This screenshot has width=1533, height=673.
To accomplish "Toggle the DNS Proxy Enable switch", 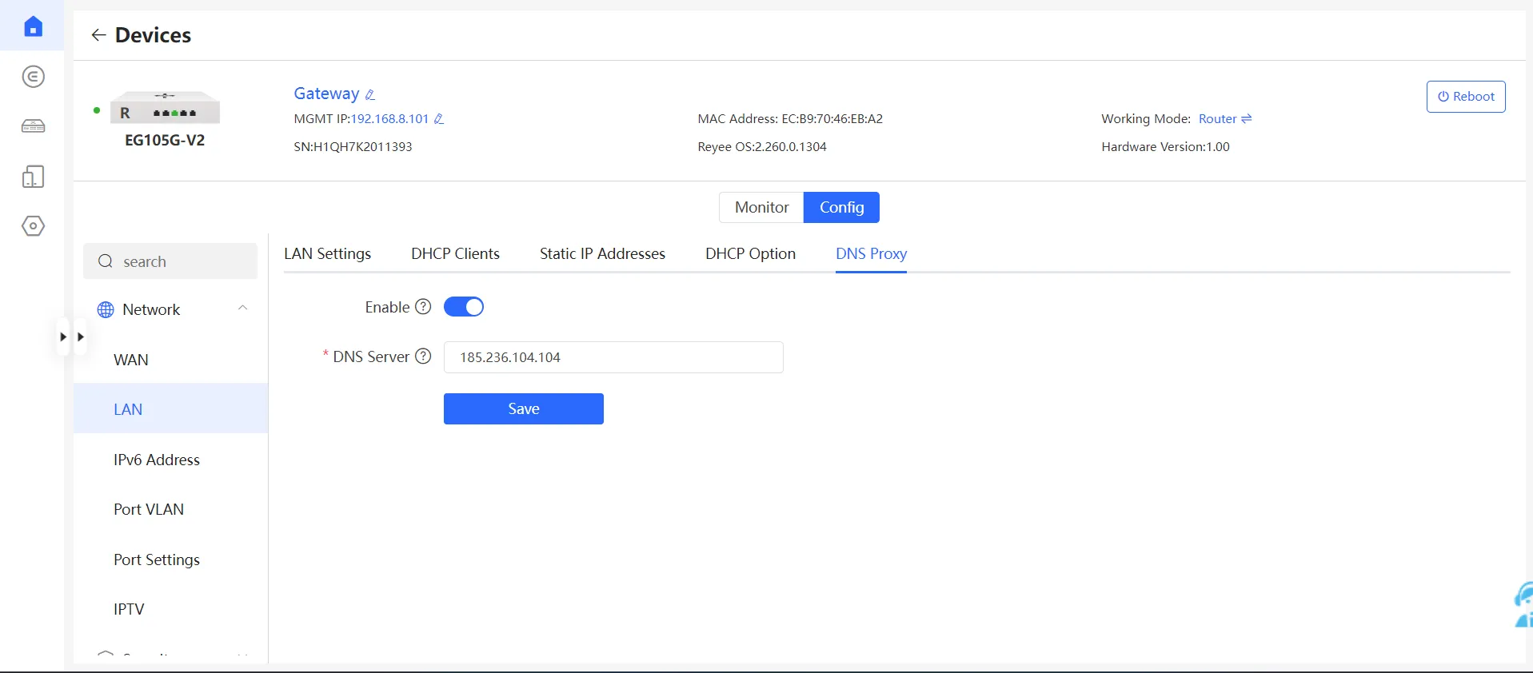I will (x=464, y=307).
